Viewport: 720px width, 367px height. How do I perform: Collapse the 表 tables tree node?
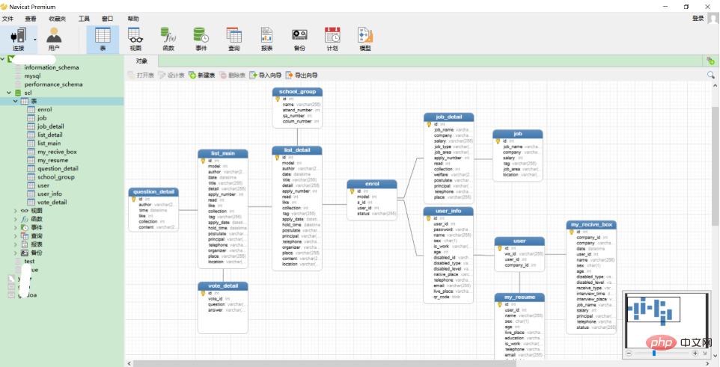pyautogui.click(x=16, y=101)
